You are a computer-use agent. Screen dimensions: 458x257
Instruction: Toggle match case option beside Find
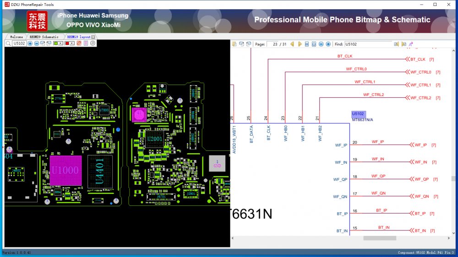[411, 44]
